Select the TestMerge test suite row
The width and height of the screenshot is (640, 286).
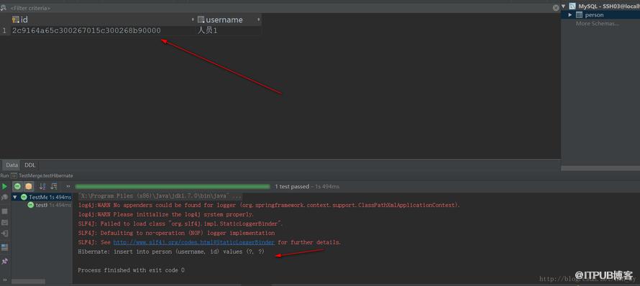(42, 197)
